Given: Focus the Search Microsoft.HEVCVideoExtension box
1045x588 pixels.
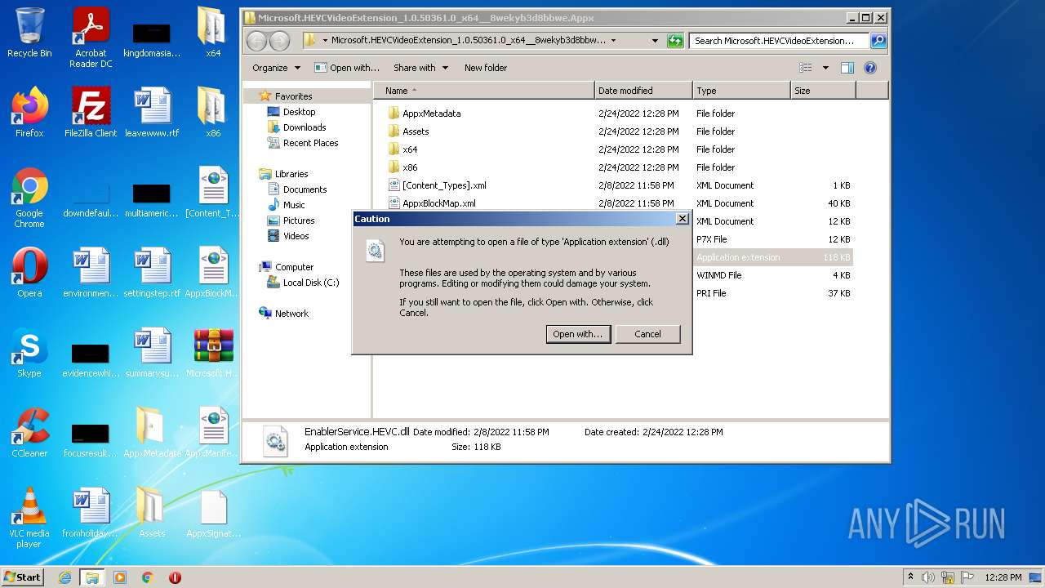Looking at the screenshot, I should click(x=780, y=41).
